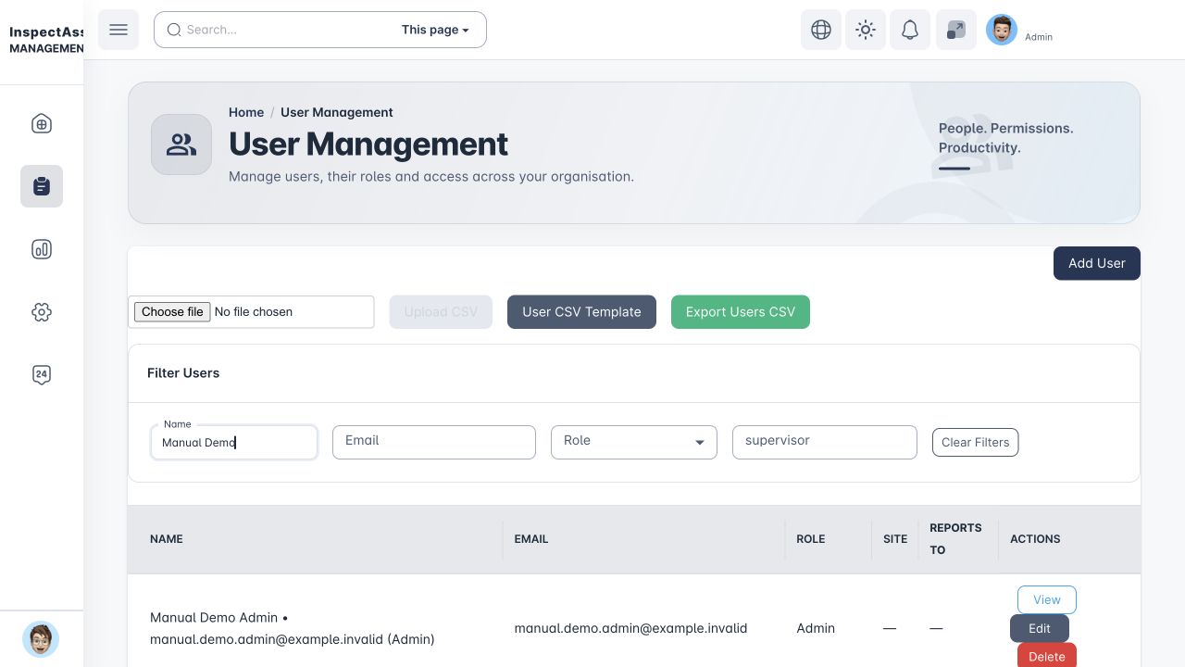Viewport: 1185px width, 667px height.
Task: Click the Add User button
Action: (x=1097, y=263)
